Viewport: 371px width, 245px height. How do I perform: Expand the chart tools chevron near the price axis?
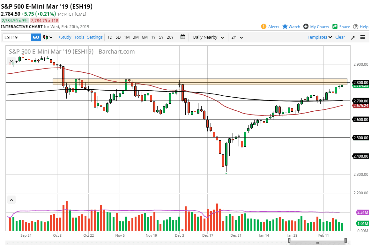tap(11, 61)
